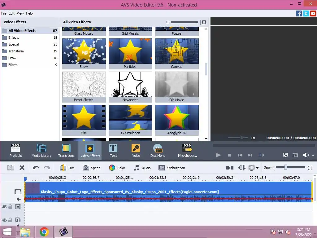Screen dimensions: 317x238
Task: Click the split/storyboard view icon
Action: 230,168
